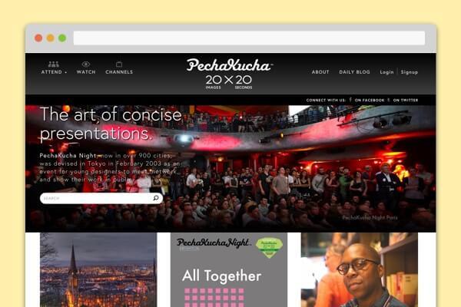Click the Facebook icon beside On Facebook
Image resolution: width=461 pixels, height=307 pixels.
click(x=350, y=100)
